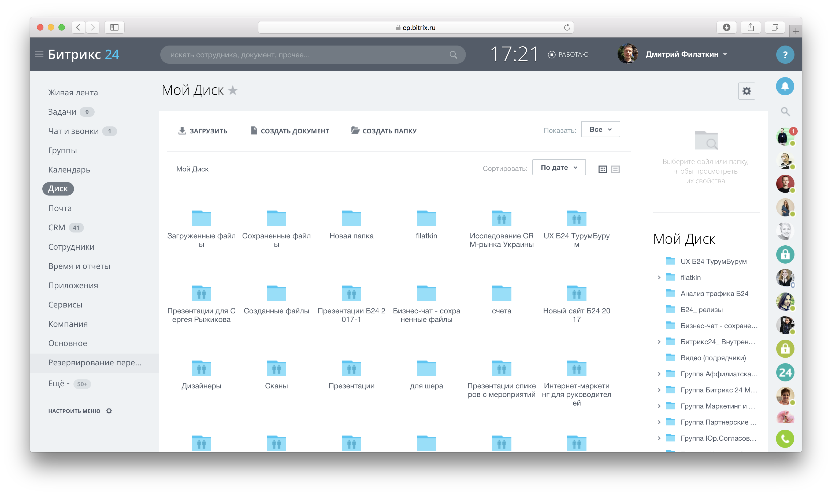Open Почта in left menu
The height and width of the screenshot is (495, 832).
pos(60,208)
